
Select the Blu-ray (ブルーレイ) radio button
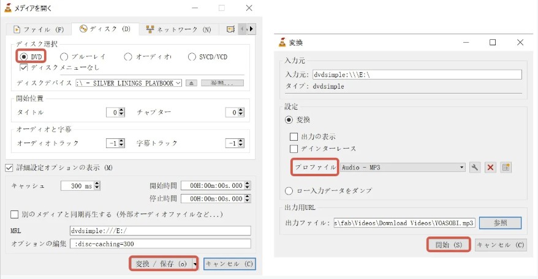[x=64, y=56]
